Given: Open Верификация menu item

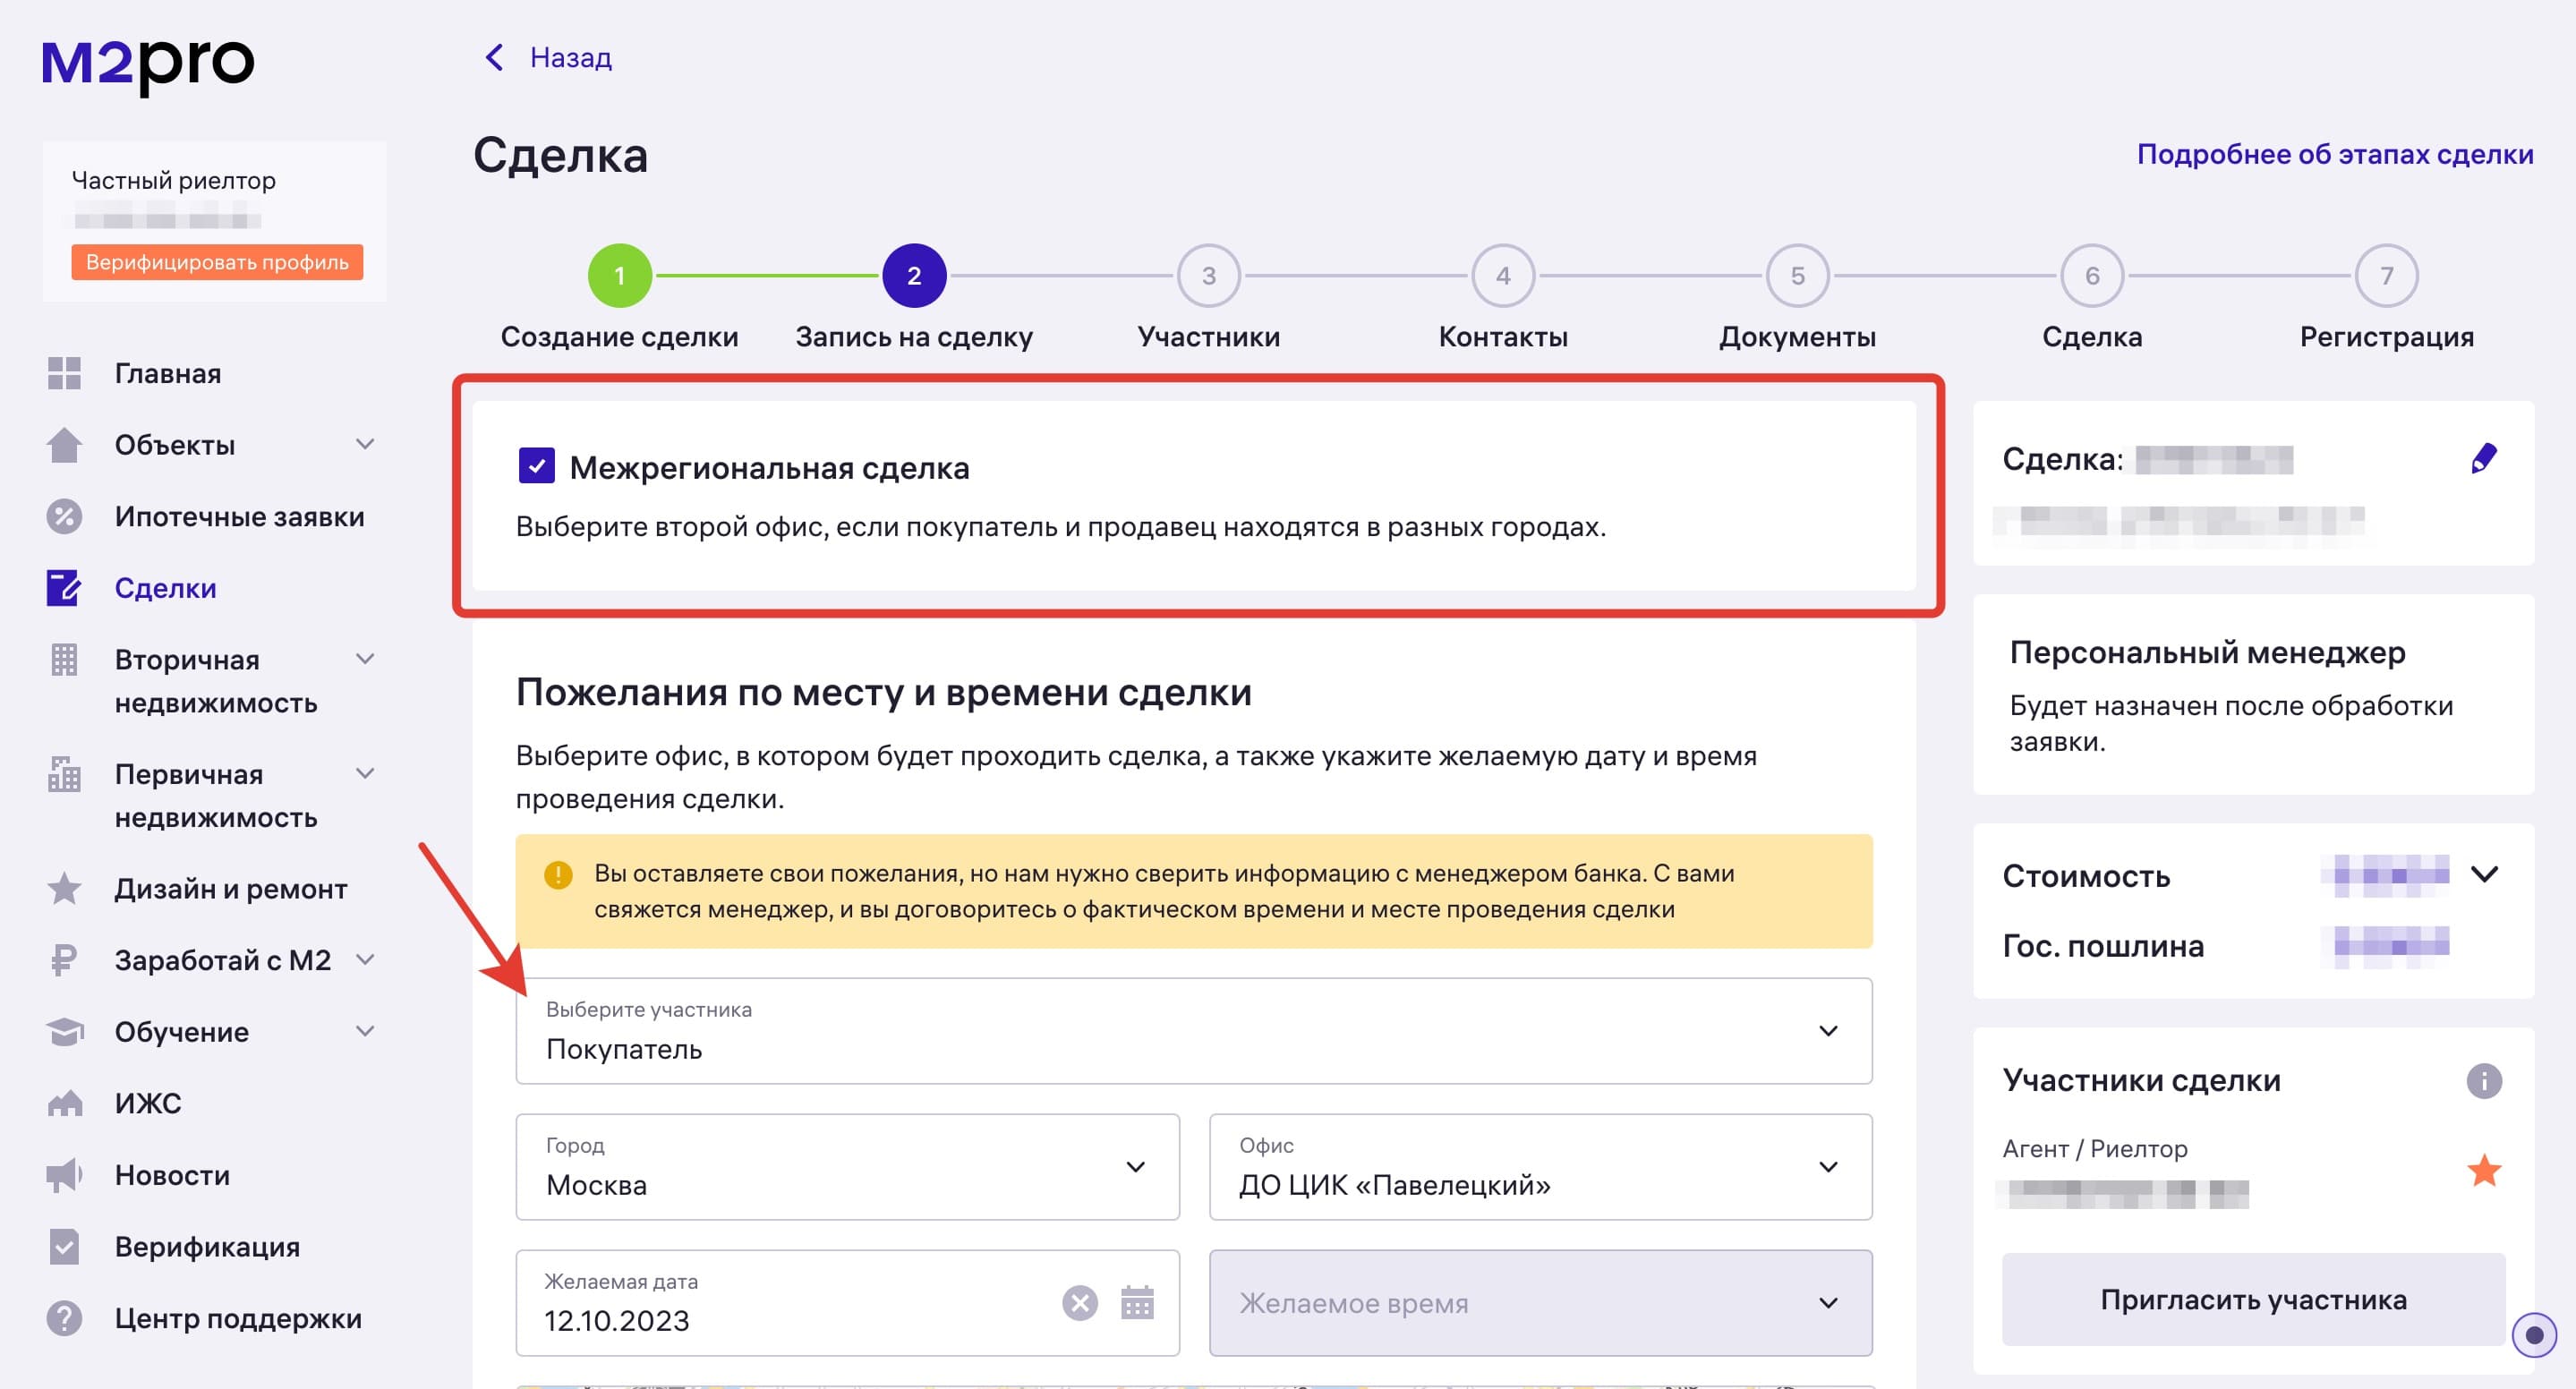Looking at the screenshot, I should pyautogui.click(x=207, y=1247).
